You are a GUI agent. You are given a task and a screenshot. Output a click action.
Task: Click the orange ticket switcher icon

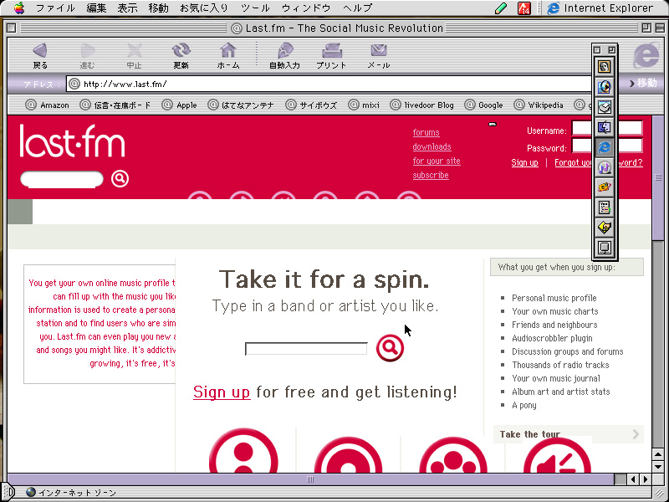coord(604,187)
